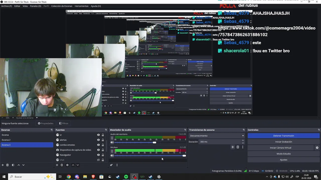321x180 pixels.
Task: Decrease transition duration with down arrow
Action: [x=243, y=143]
